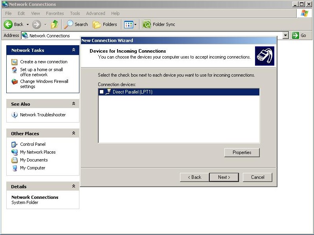Image resolution: width=314 pixels, height=235 pixels.
Task: Cancel the New Connection Wizard
Action: pos(257,177)
